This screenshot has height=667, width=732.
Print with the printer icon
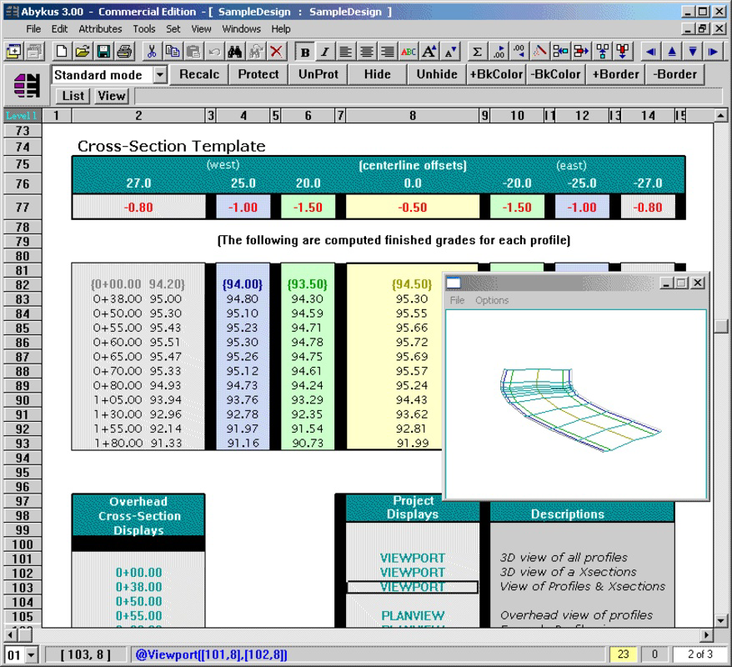coord(124,52)
